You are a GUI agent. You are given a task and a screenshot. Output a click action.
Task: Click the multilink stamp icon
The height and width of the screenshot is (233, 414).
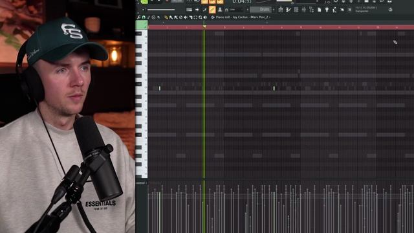(220, 10)
